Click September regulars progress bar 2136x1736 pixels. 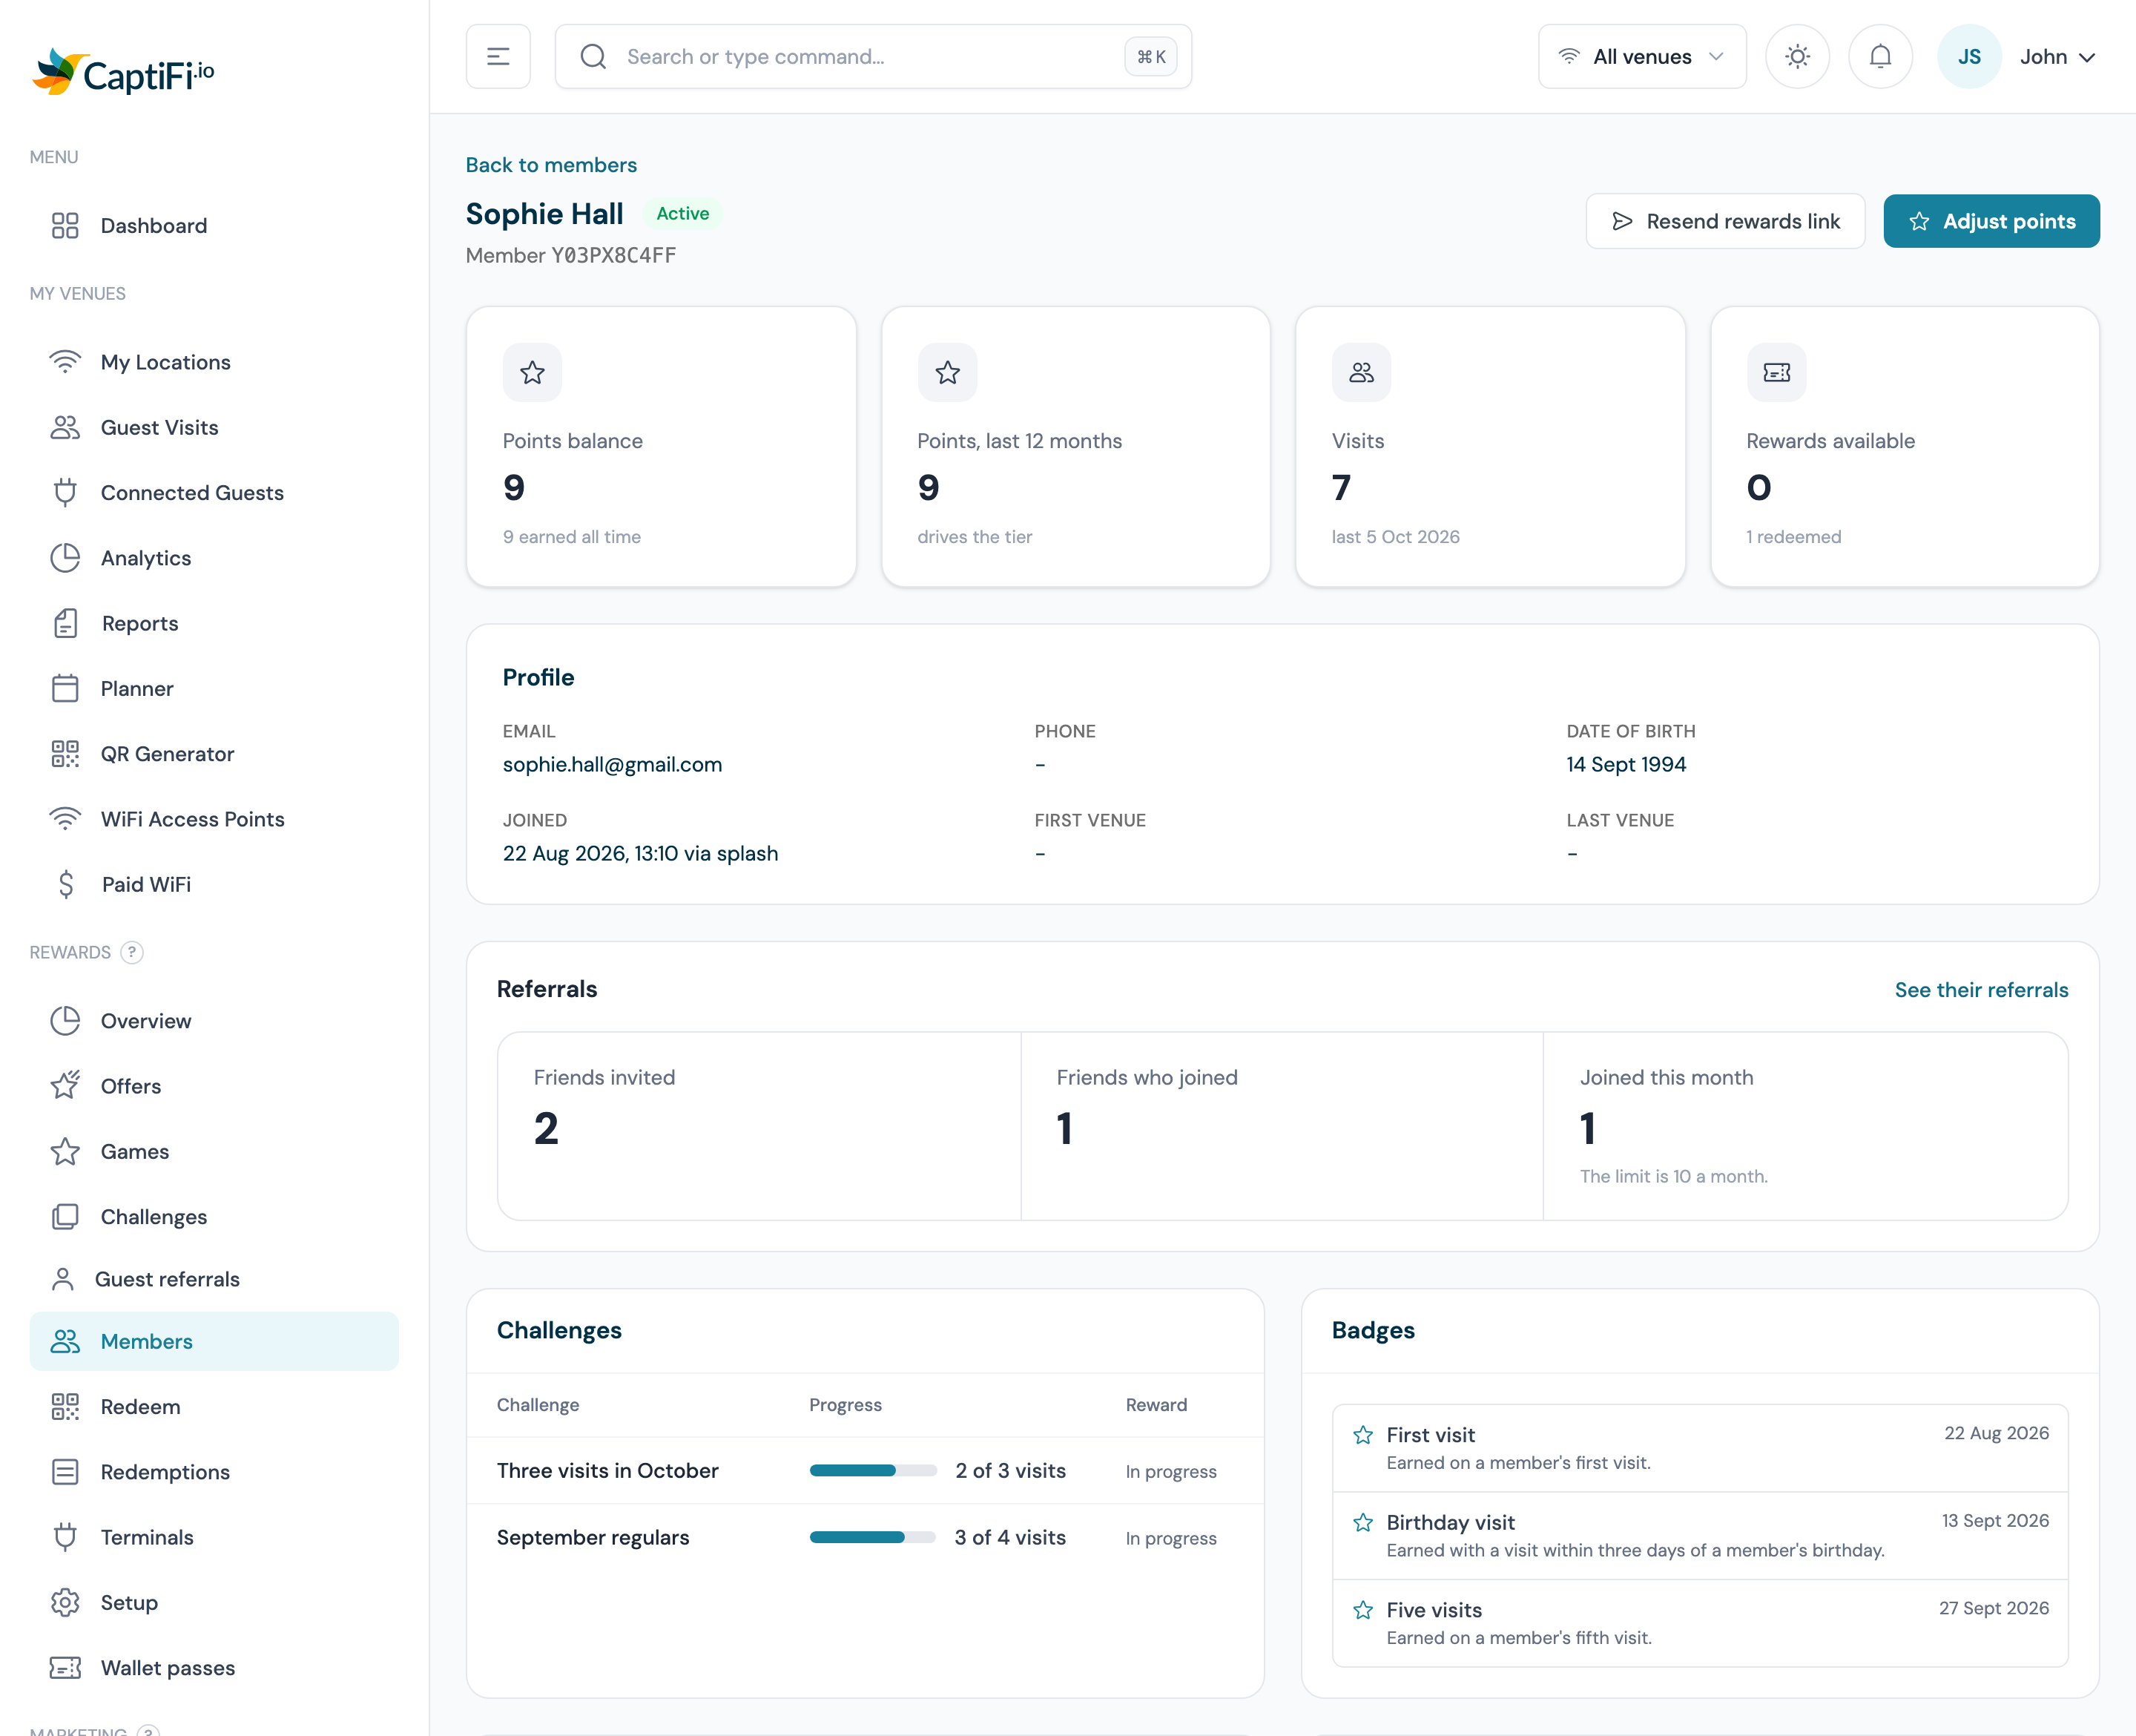[873, 1538]
